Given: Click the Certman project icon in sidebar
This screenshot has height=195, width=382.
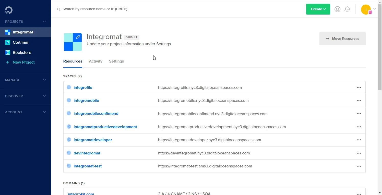Looking at the screenshot, I should pyautogui.click(x=8, y=42).
